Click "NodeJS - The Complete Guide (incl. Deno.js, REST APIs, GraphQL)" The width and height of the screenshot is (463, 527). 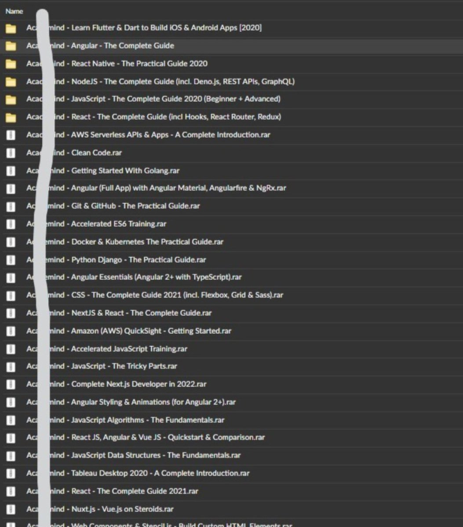click(x=183, y=81)
